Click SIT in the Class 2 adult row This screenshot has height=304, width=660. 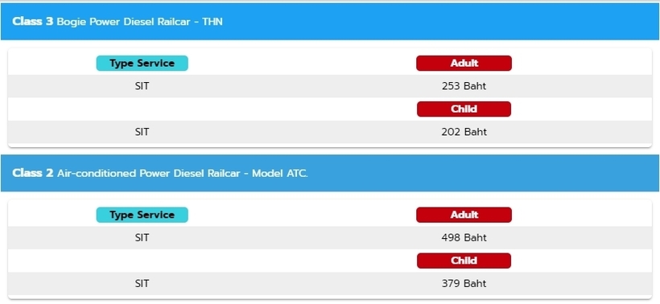click(x=142, y=238)
